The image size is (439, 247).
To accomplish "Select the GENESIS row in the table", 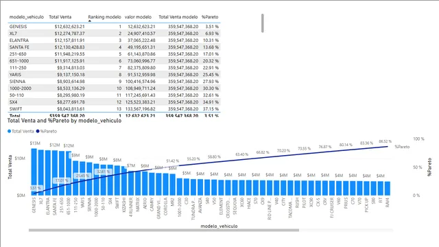I will click(114, 27).
